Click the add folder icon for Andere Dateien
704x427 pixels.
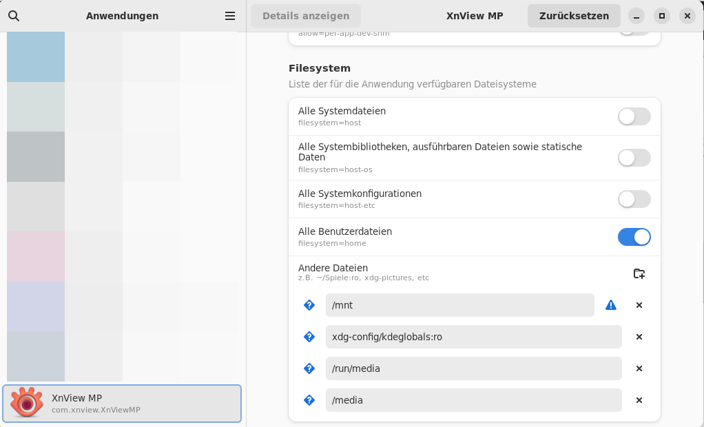[x=639, y=273]
